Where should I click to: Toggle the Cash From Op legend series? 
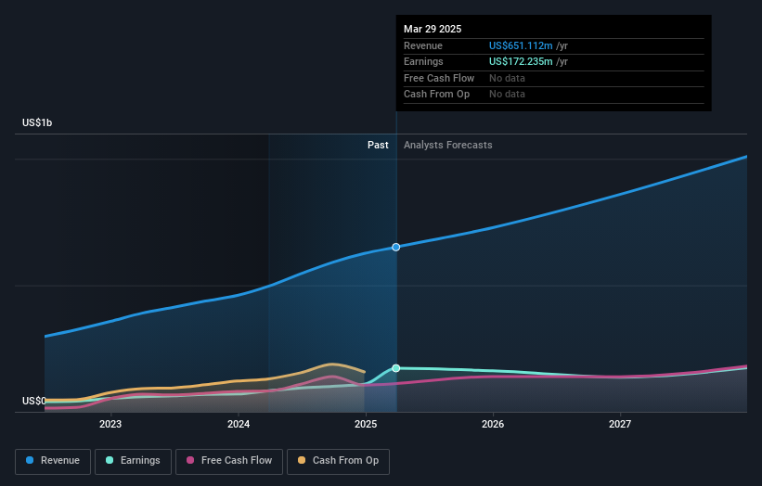pos(338,461)
